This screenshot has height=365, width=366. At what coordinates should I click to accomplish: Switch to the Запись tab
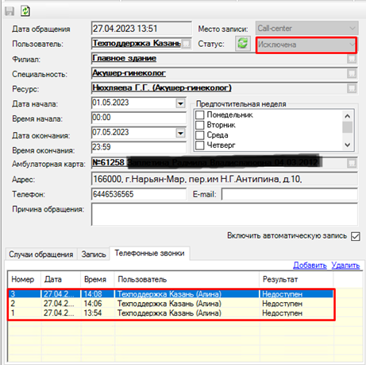[x=94, y=254]
